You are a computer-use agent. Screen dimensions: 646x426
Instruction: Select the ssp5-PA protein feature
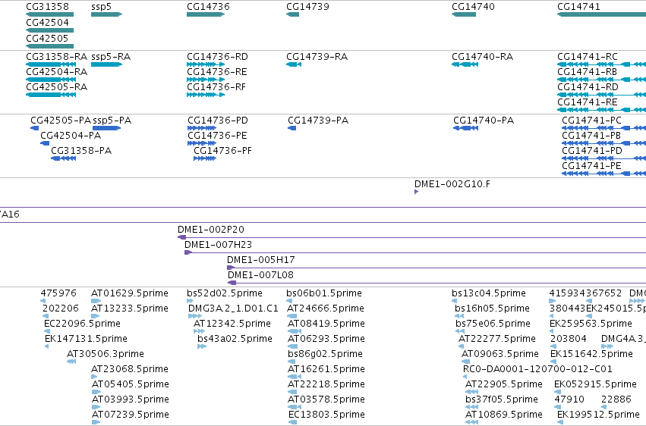click(107, 128)
